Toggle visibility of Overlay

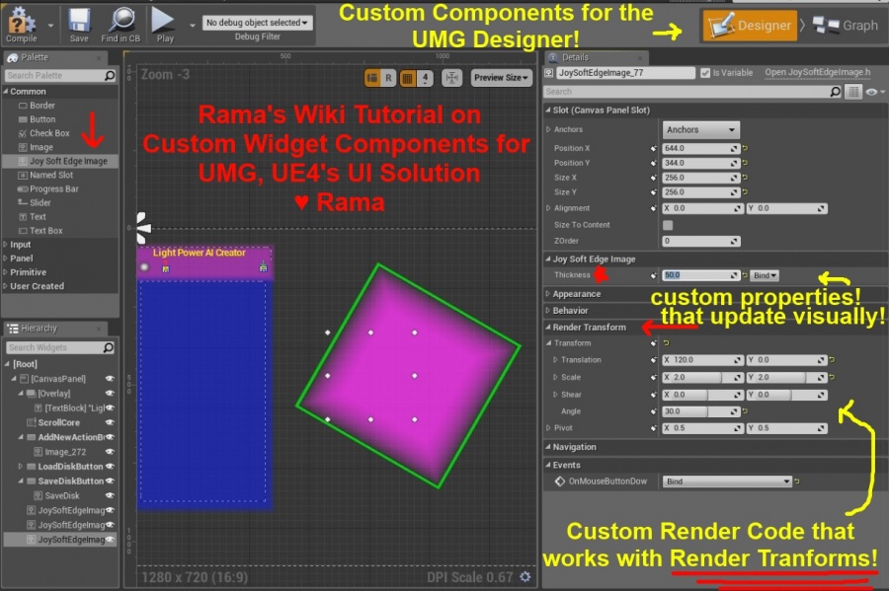coord(110,394)
